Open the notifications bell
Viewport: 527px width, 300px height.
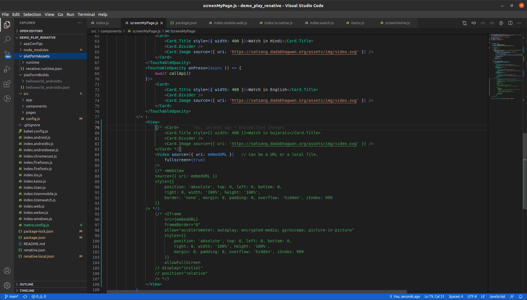520,297
